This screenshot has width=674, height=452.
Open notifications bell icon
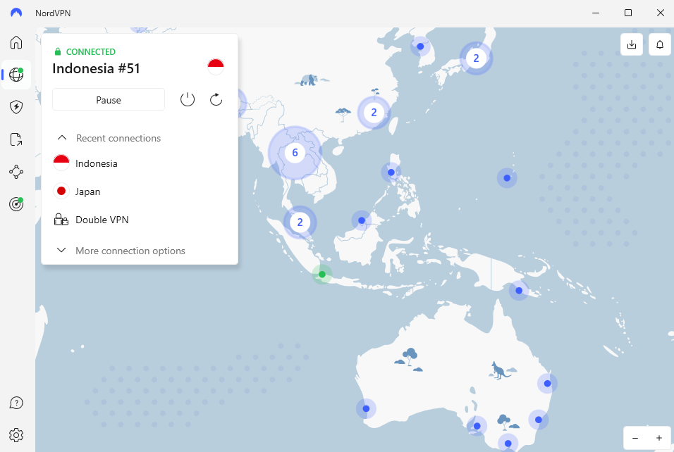(660, 44)
